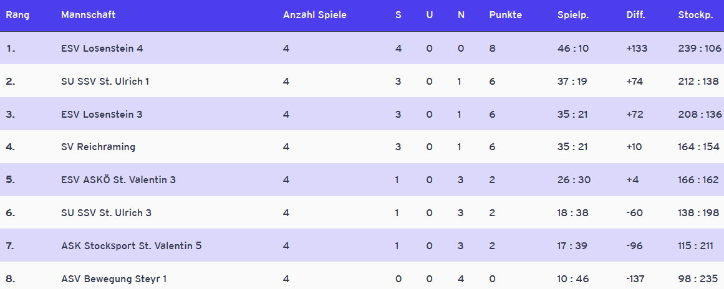Click the Spielp. column header
Viewport: 724px width, 289px height.
[x=573, y=15]
